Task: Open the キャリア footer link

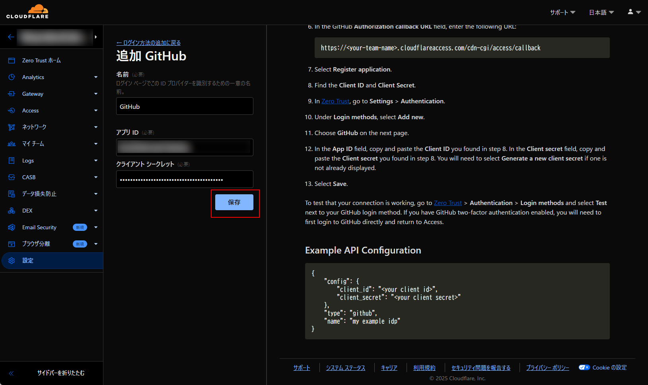Action: (389, 368)
